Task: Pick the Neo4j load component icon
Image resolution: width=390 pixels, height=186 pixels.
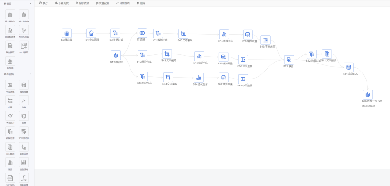Action: [23, 30]
